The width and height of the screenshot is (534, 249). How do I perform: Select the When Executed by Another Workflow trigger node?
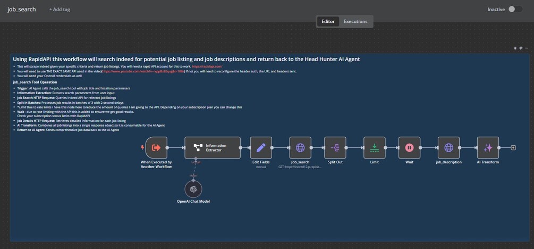(156, 148)
